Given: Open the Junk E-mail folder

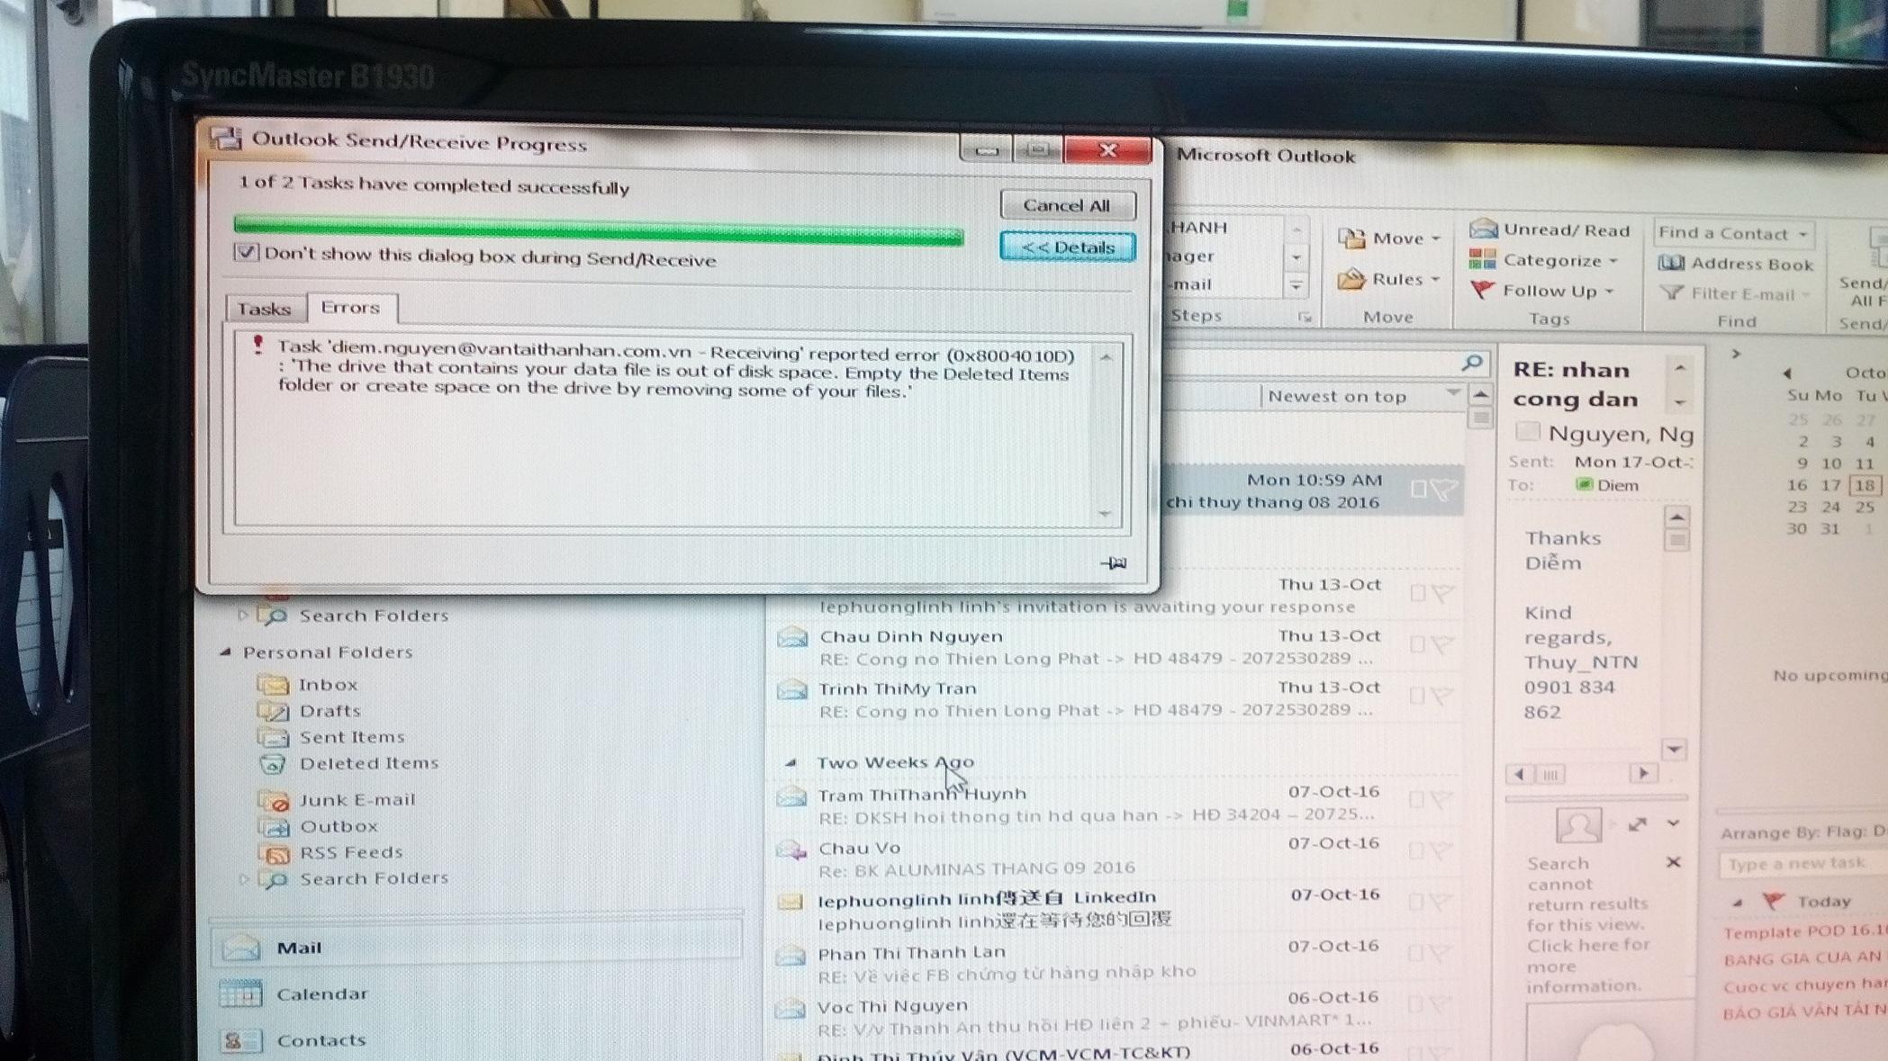Looking at the screenshot, I should (x=337, y=800).
